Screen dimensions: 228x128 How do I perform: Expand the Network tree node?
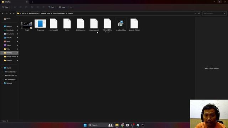[2, 83]
